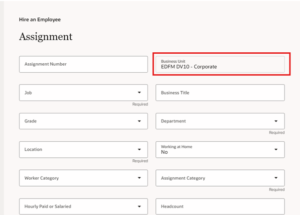Click the Business Unit field with EDFM DV10 - Corporate
The height and width of the screenshot is (215, 300).
(x=220, y=65)
